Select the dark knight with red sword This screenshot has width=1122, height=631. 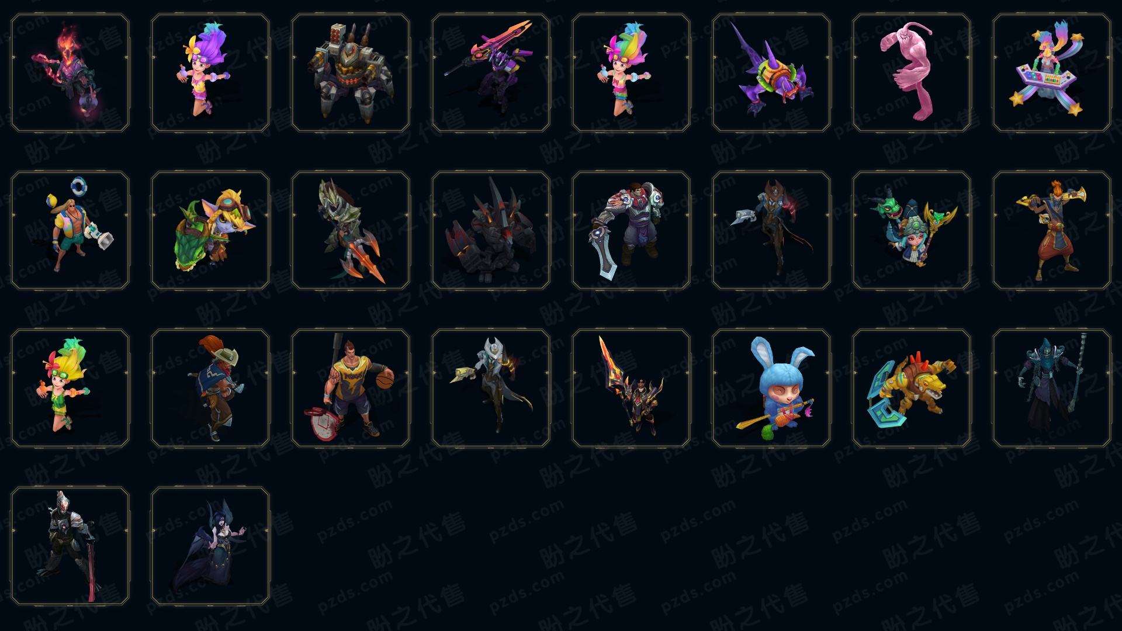pyautogui.click(x=70, y=546)
